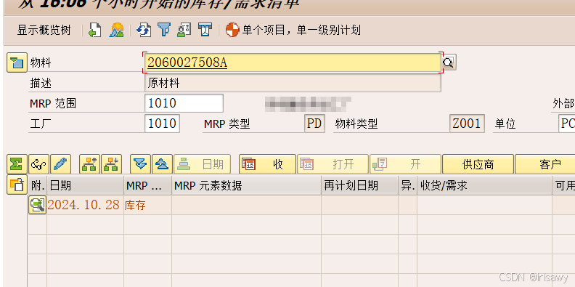
Task: Click the 工厂 field 1010
Action: 162,124
